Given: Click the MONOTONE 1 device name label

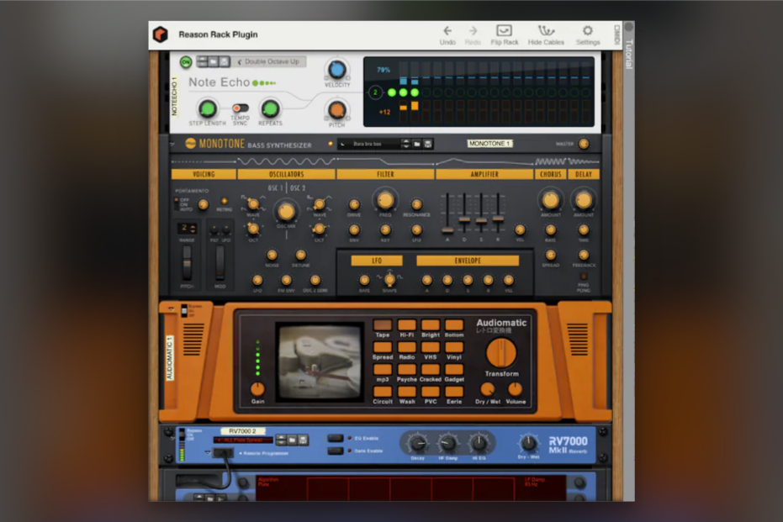Looking at the screenshot, I should point(489,144).
